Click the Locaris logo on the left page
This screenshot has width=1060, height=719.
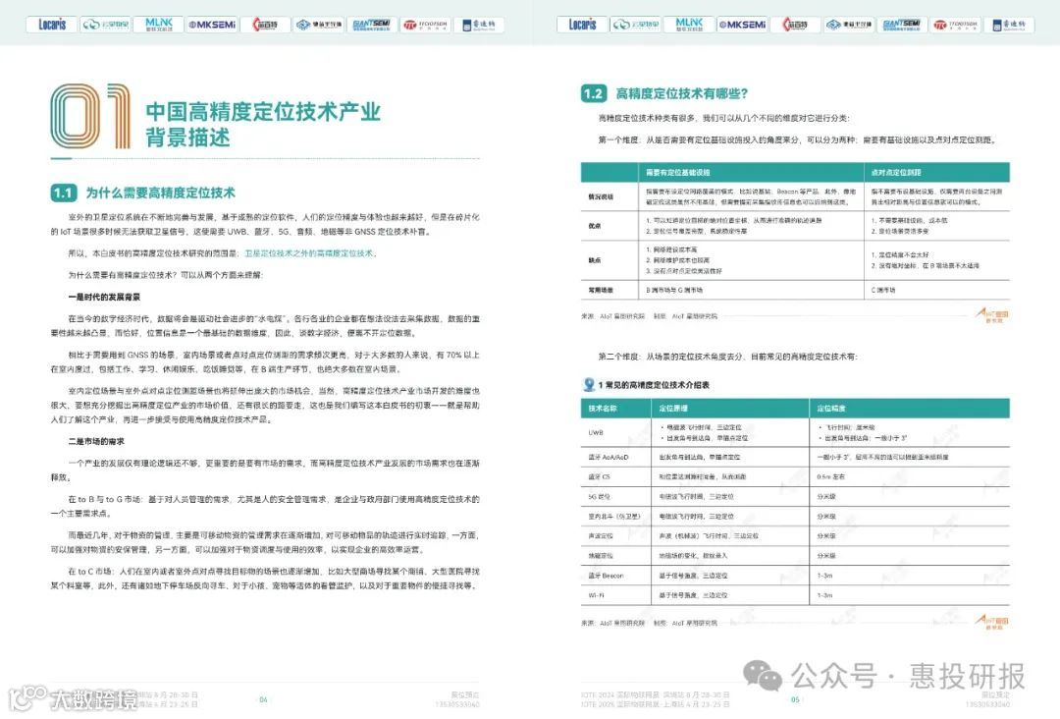52,25
